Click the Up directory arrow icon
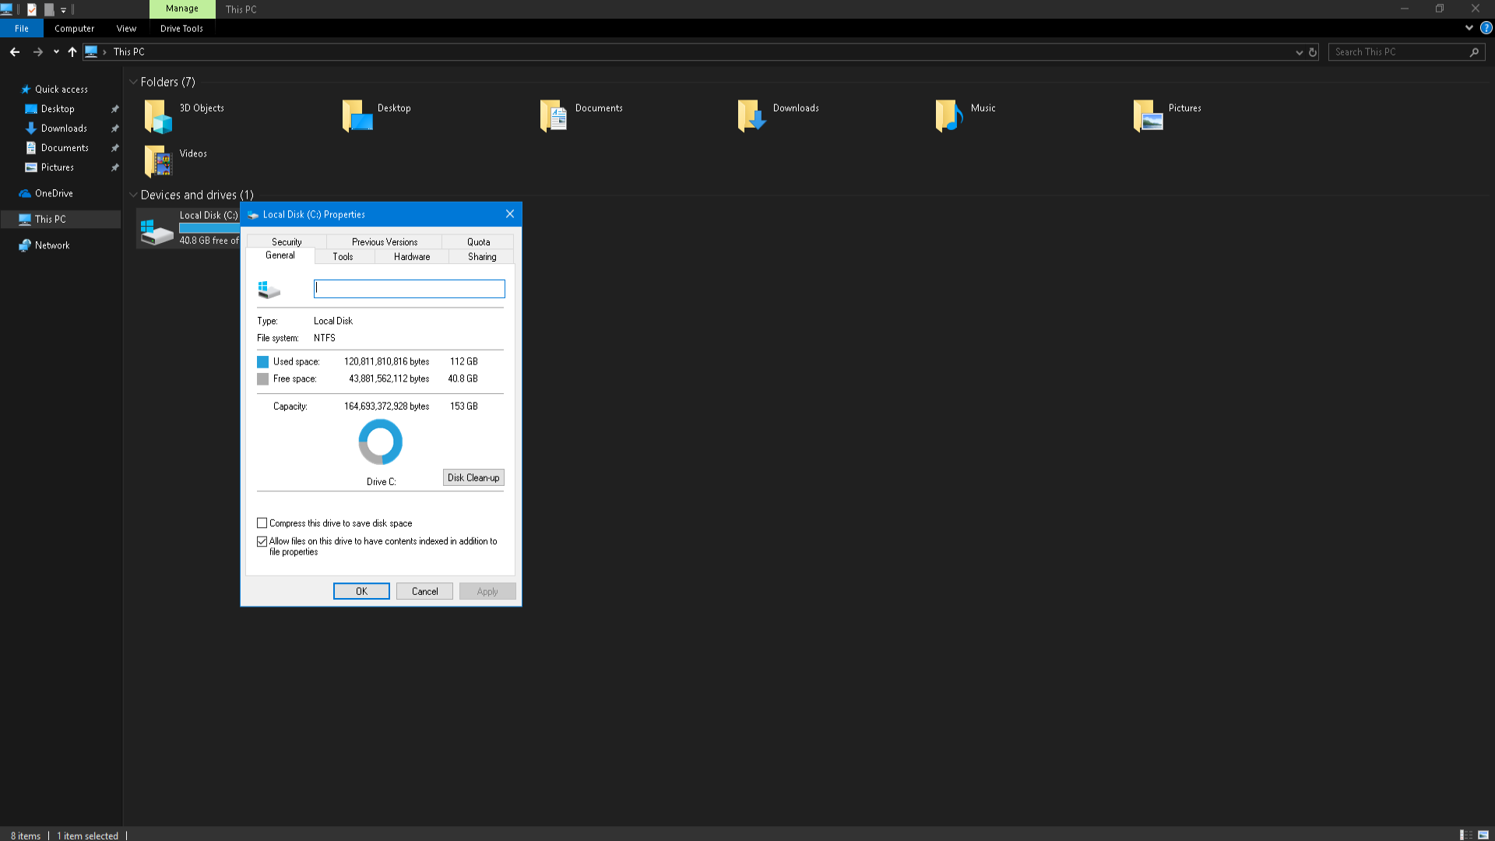Screen dimensions: 1495x841 (72, 52)
